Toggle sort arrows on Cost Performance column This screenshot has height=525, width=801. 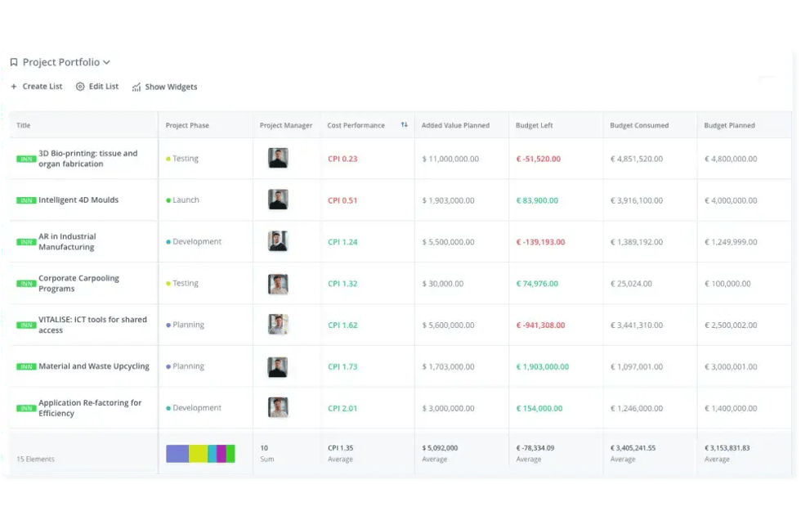click(404, 125)
